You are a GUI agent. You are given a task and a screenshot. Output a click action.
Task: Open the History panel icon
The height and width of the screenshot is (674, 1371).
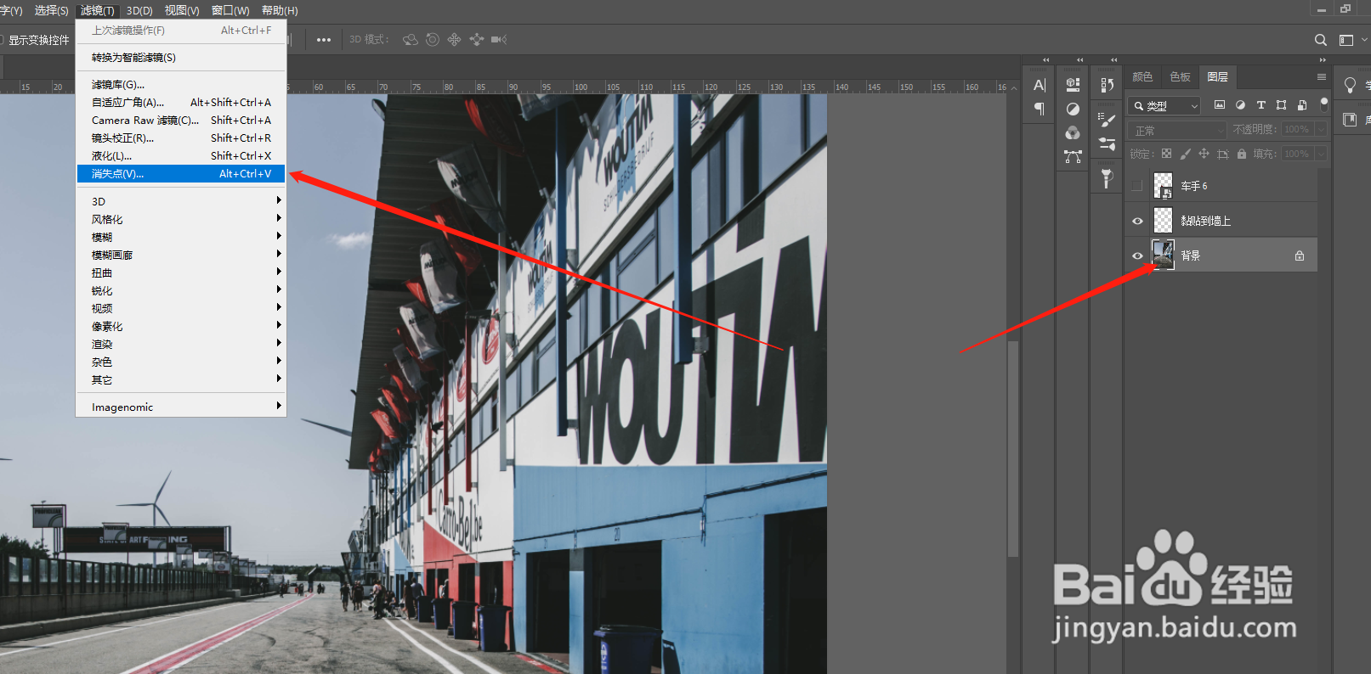coord(1107,85)
